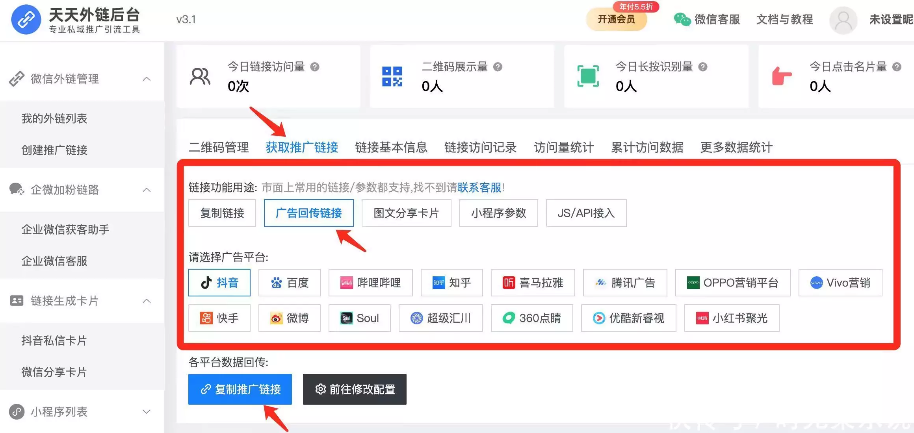Screen dimensions: 914x433
Task: Collapse the 微信外链管理 section
Action: click(x=147, y=79)
